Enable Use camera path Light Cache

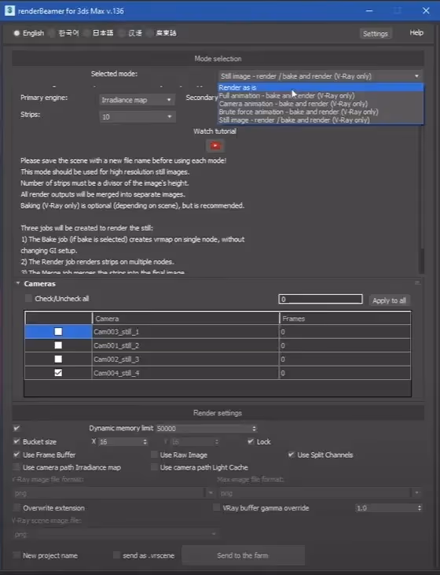click(x=154, y=467)
